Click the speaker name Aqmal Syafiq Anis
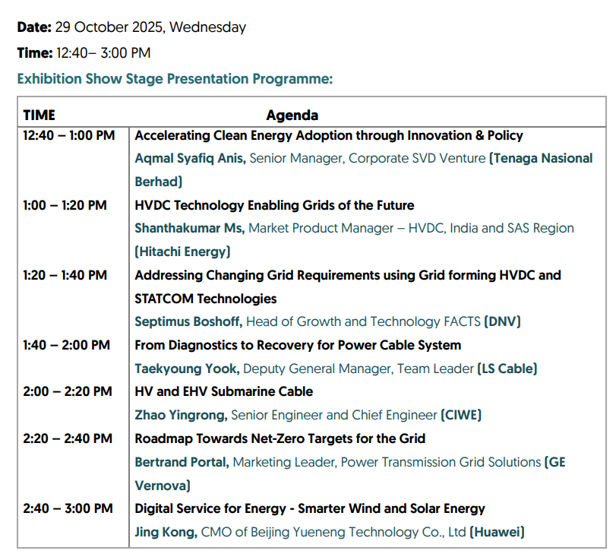The height and width of the screenshot is (557, 616). (190, 159)
